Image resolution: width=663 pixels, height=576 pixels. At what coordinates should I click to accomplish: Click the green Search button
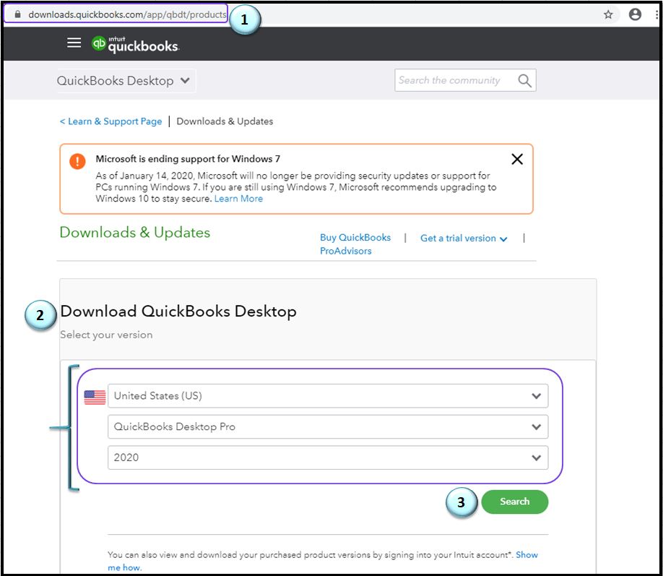pyautogui.click(x=515, y=502)
